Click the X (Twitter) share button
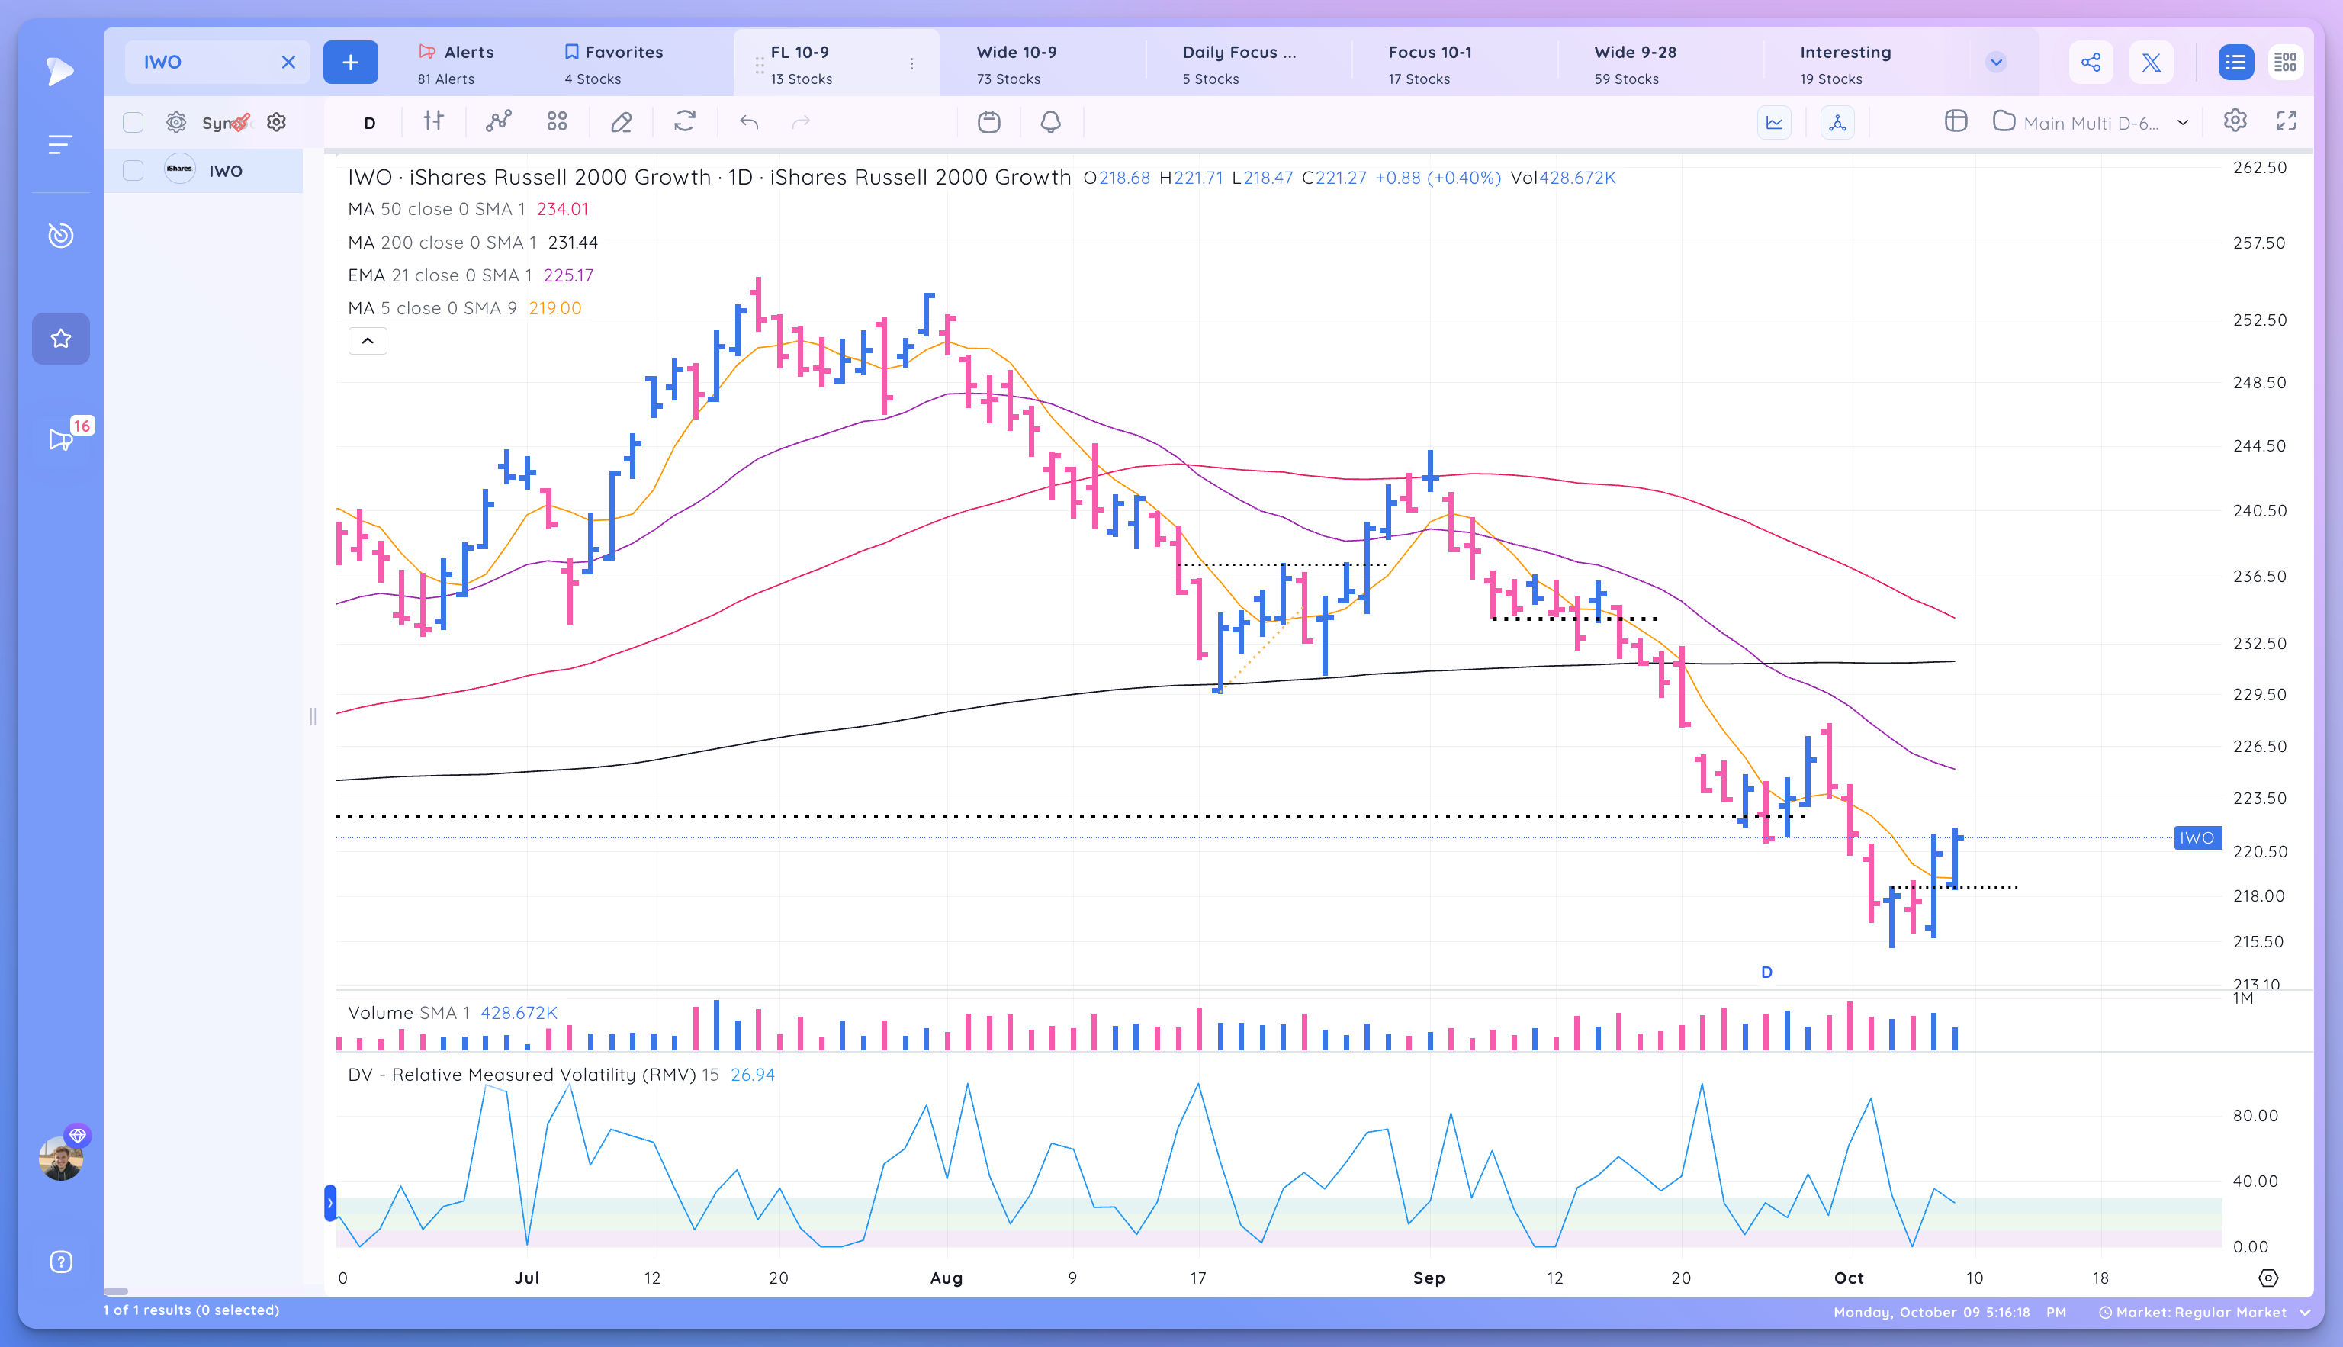This screenshot has height=1347, width=2343. click(x=2152, y=62)
